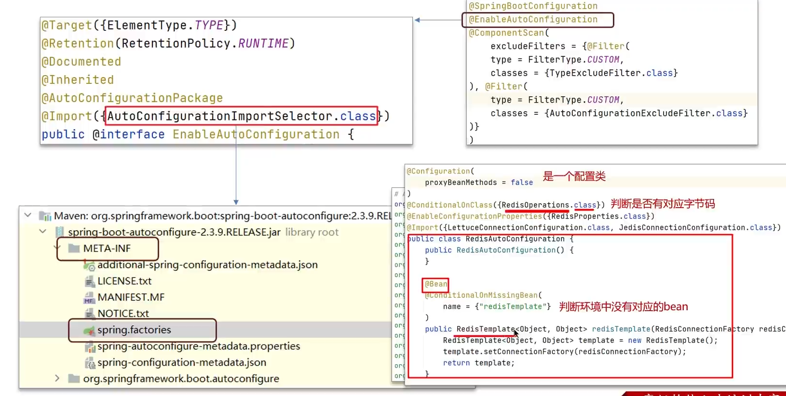Expand the org.springframework.boot.autoconfigure package
The image size is (786, 396).
pos(57,379)
